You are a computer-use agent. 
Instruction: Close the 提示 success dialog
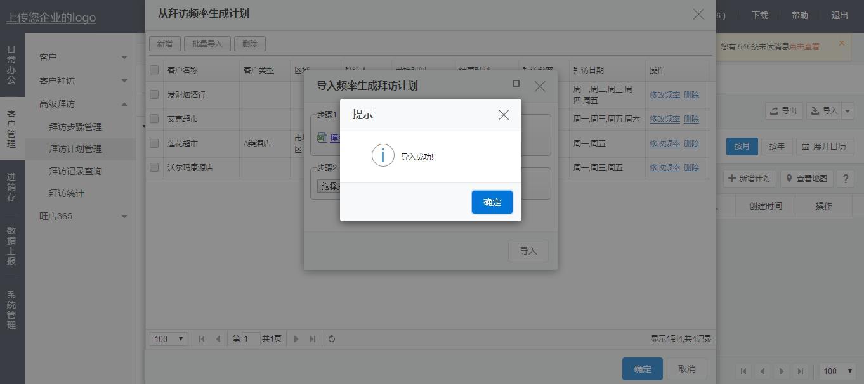tap(503, 115)
